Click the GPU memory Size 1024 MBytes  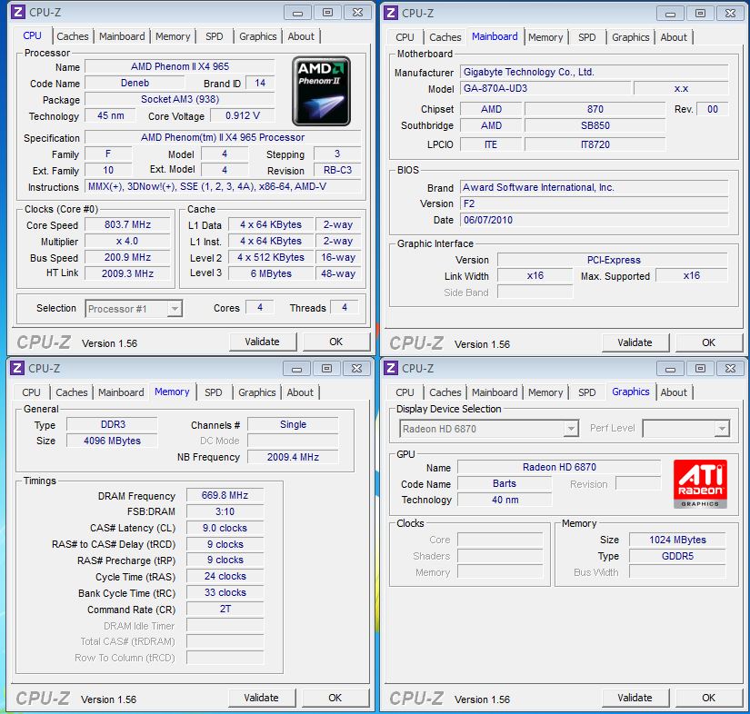click(677, 540)
